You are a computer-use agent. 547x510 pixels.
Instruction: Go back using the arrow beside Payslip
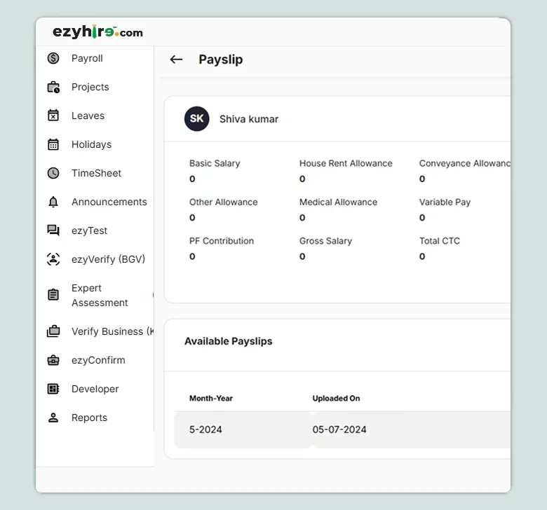click(176, 60)
